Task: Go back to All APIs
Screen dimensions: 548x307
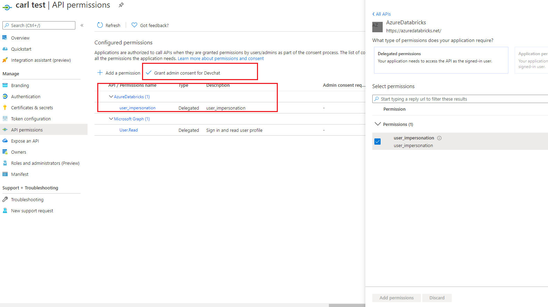Action: pos(382,14)
